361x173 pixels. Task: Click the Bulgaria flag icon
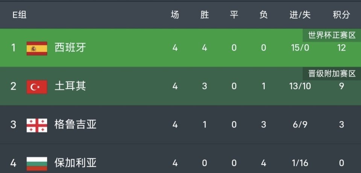click(x=36, y=163)
